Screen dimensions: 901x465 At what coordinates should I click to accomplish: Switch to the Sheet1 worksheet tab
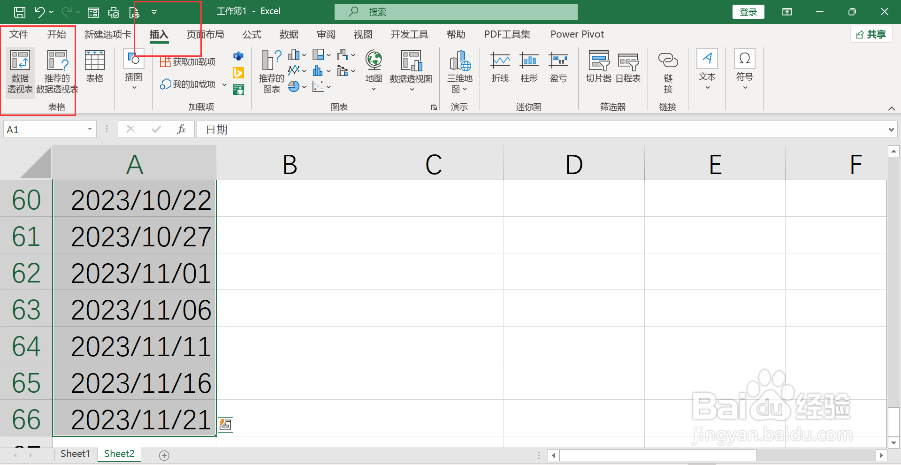pyautogui.click(x=75, y=454)
